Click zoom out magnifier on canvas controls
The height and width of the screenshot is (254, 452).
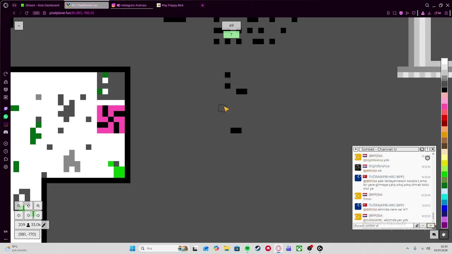tap(19, 206)
